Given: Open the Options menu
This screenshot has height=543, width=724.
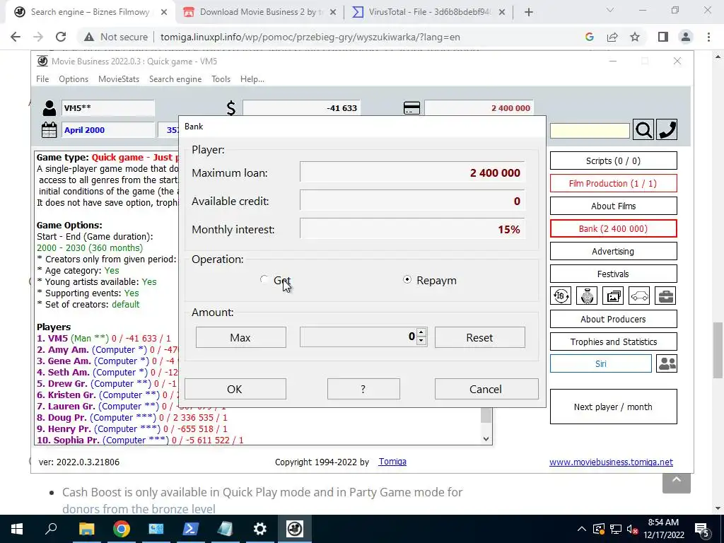Looking at the screenshot, I should 74,79.
